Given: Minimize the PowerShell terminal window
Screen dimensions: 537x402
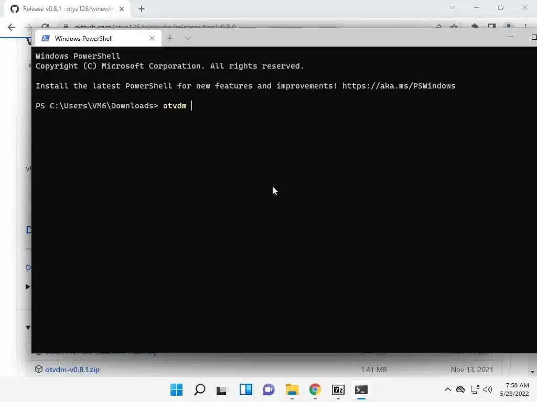Looking at the screenshot, I should click(510, 37).
